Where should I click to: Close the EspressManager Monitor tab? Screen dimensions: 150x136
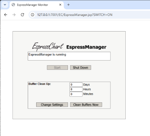[x=60, y=5]
